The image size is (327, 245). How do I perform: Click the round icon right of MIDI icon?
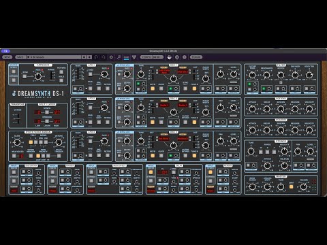tap(177, 57)
